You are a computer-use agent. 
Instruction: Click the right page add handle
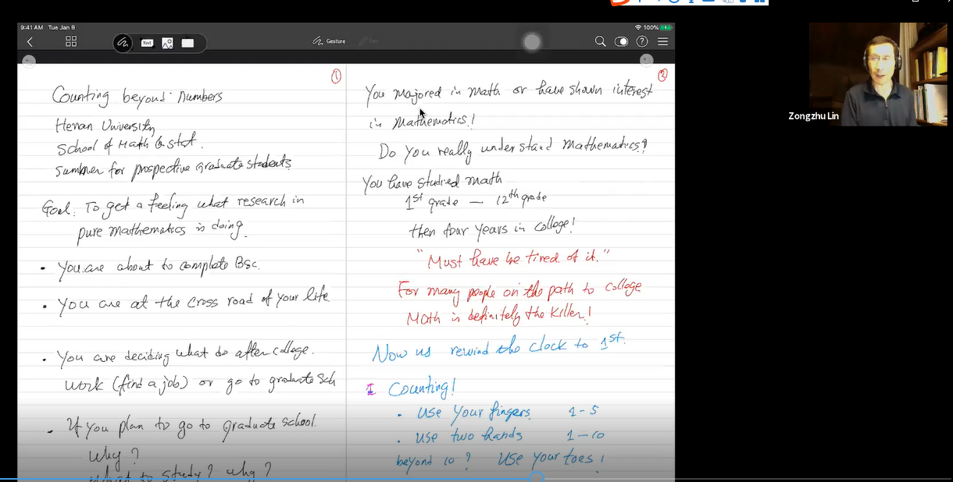pos(646,60)
